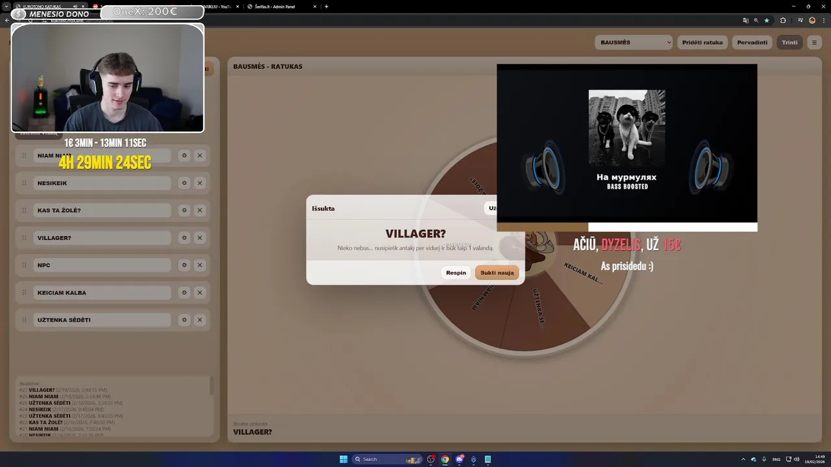Open the BAUSMĖS wheel selector dropdown
Viewport: 831px width, 467px height.
[x=634, y=42]
